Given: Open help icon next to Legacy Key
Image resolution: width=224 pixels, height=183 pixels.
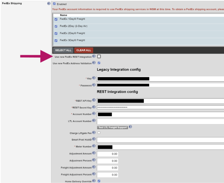Looking at the screenshot, I should 94,78.
